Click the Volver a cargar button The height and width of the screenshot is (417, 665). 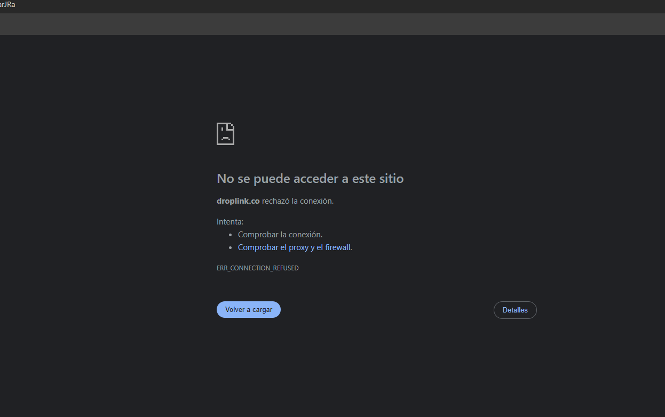pos(249,310)
